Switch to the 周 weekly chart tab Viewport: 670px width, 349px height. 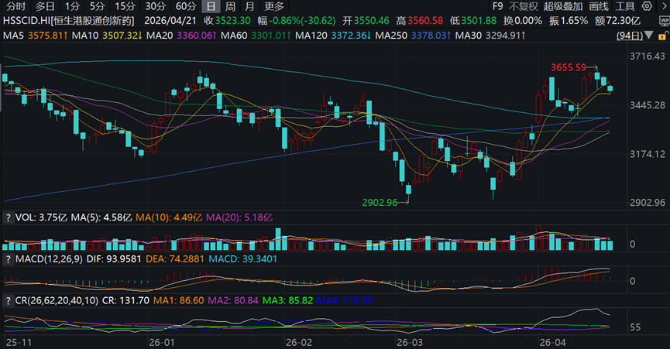tap(230, 6)
